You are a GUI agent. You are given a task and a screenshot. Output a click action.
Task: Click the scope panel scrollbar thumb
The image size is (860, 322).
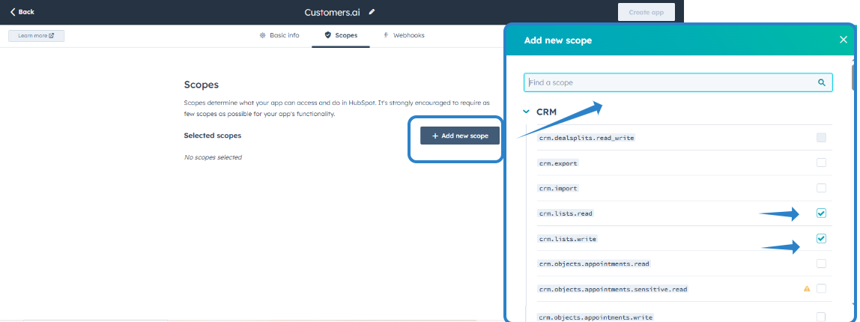[853, 77]
